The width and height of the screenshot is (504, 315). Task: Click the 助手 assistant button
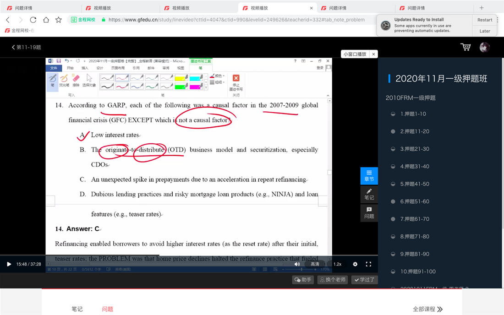[303, 280]
